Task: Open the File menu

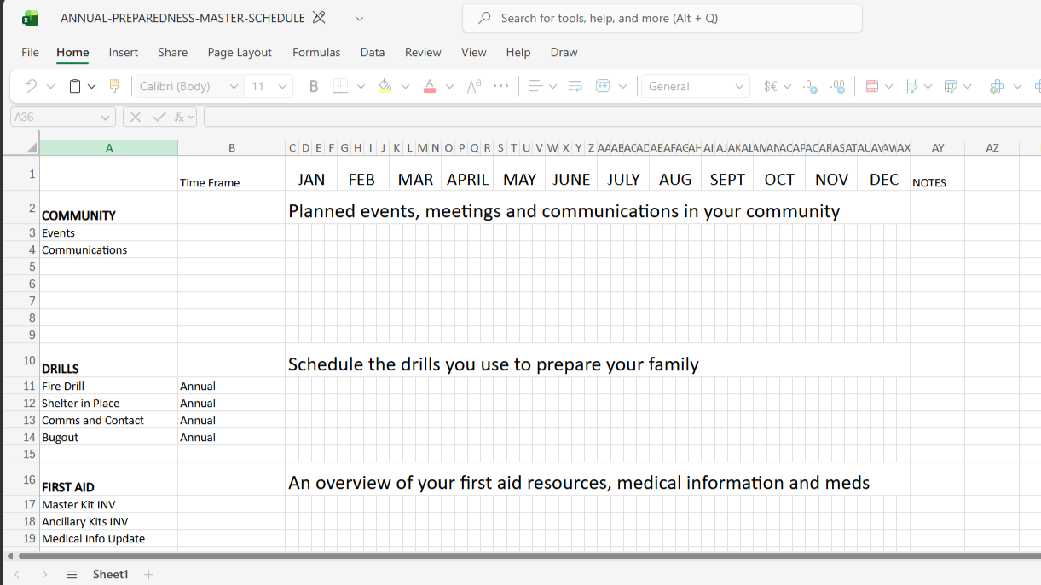Action: 30,52
